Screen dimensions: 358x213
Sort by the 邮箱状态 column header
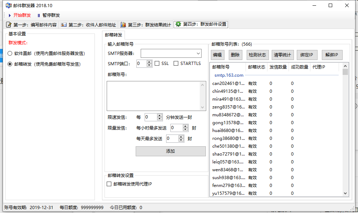click(256, 67)
